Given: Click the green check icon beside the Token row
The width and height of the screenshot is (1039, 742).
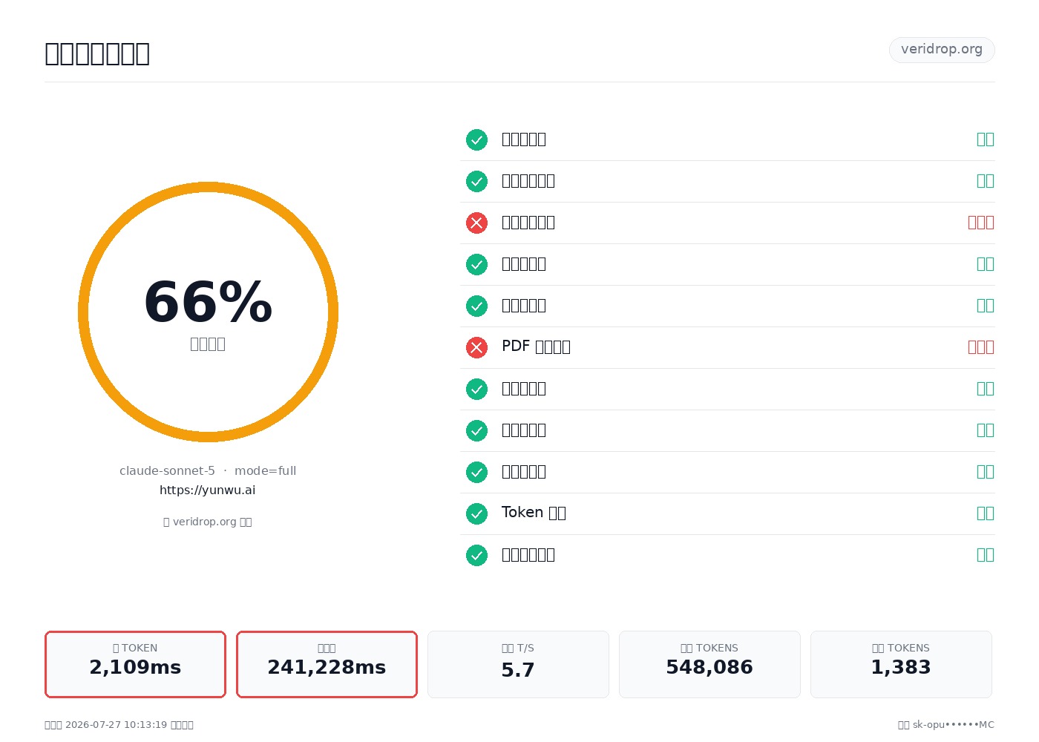Looking at the screenshot, I should tap(476, 513).
